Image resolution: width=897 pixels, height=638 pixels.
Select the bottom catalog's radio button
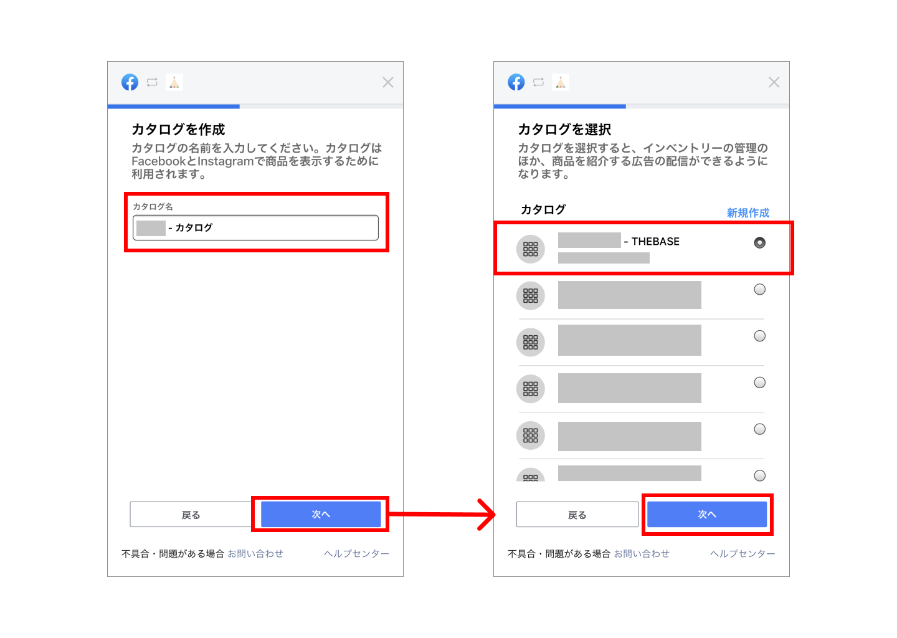(x=759, y=475)
